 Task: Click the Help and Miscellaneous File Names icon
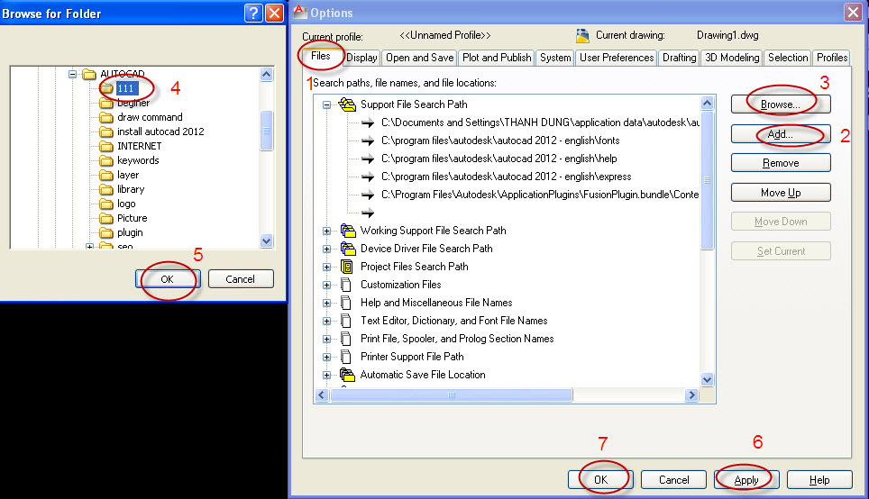tap(346, 303)
